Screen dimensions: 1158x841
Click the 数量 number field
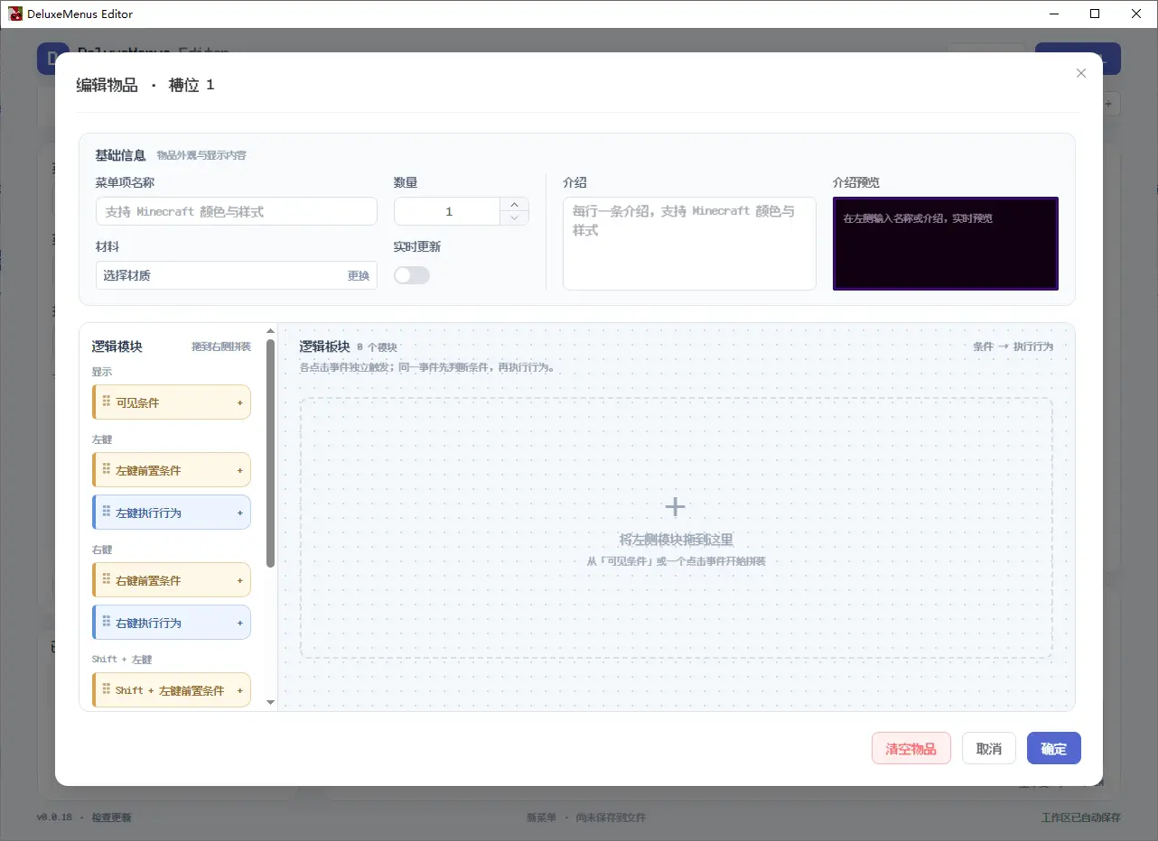pyautogui.click(x=448, y=211)
